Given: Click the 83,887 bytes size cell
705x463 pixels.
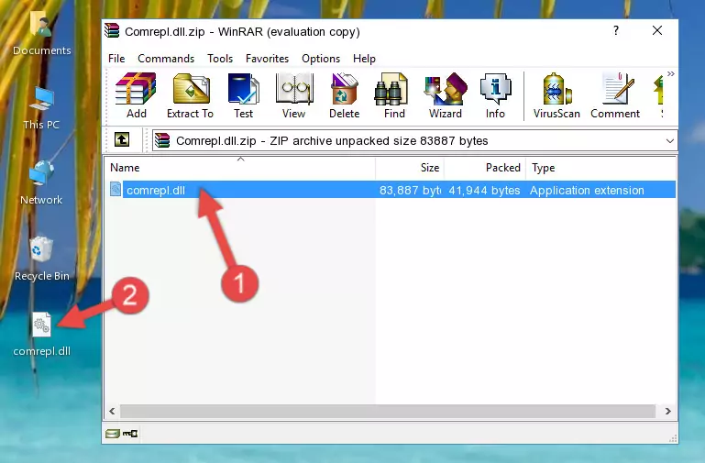Looking at the screenshot, I should tap(410, 190).
